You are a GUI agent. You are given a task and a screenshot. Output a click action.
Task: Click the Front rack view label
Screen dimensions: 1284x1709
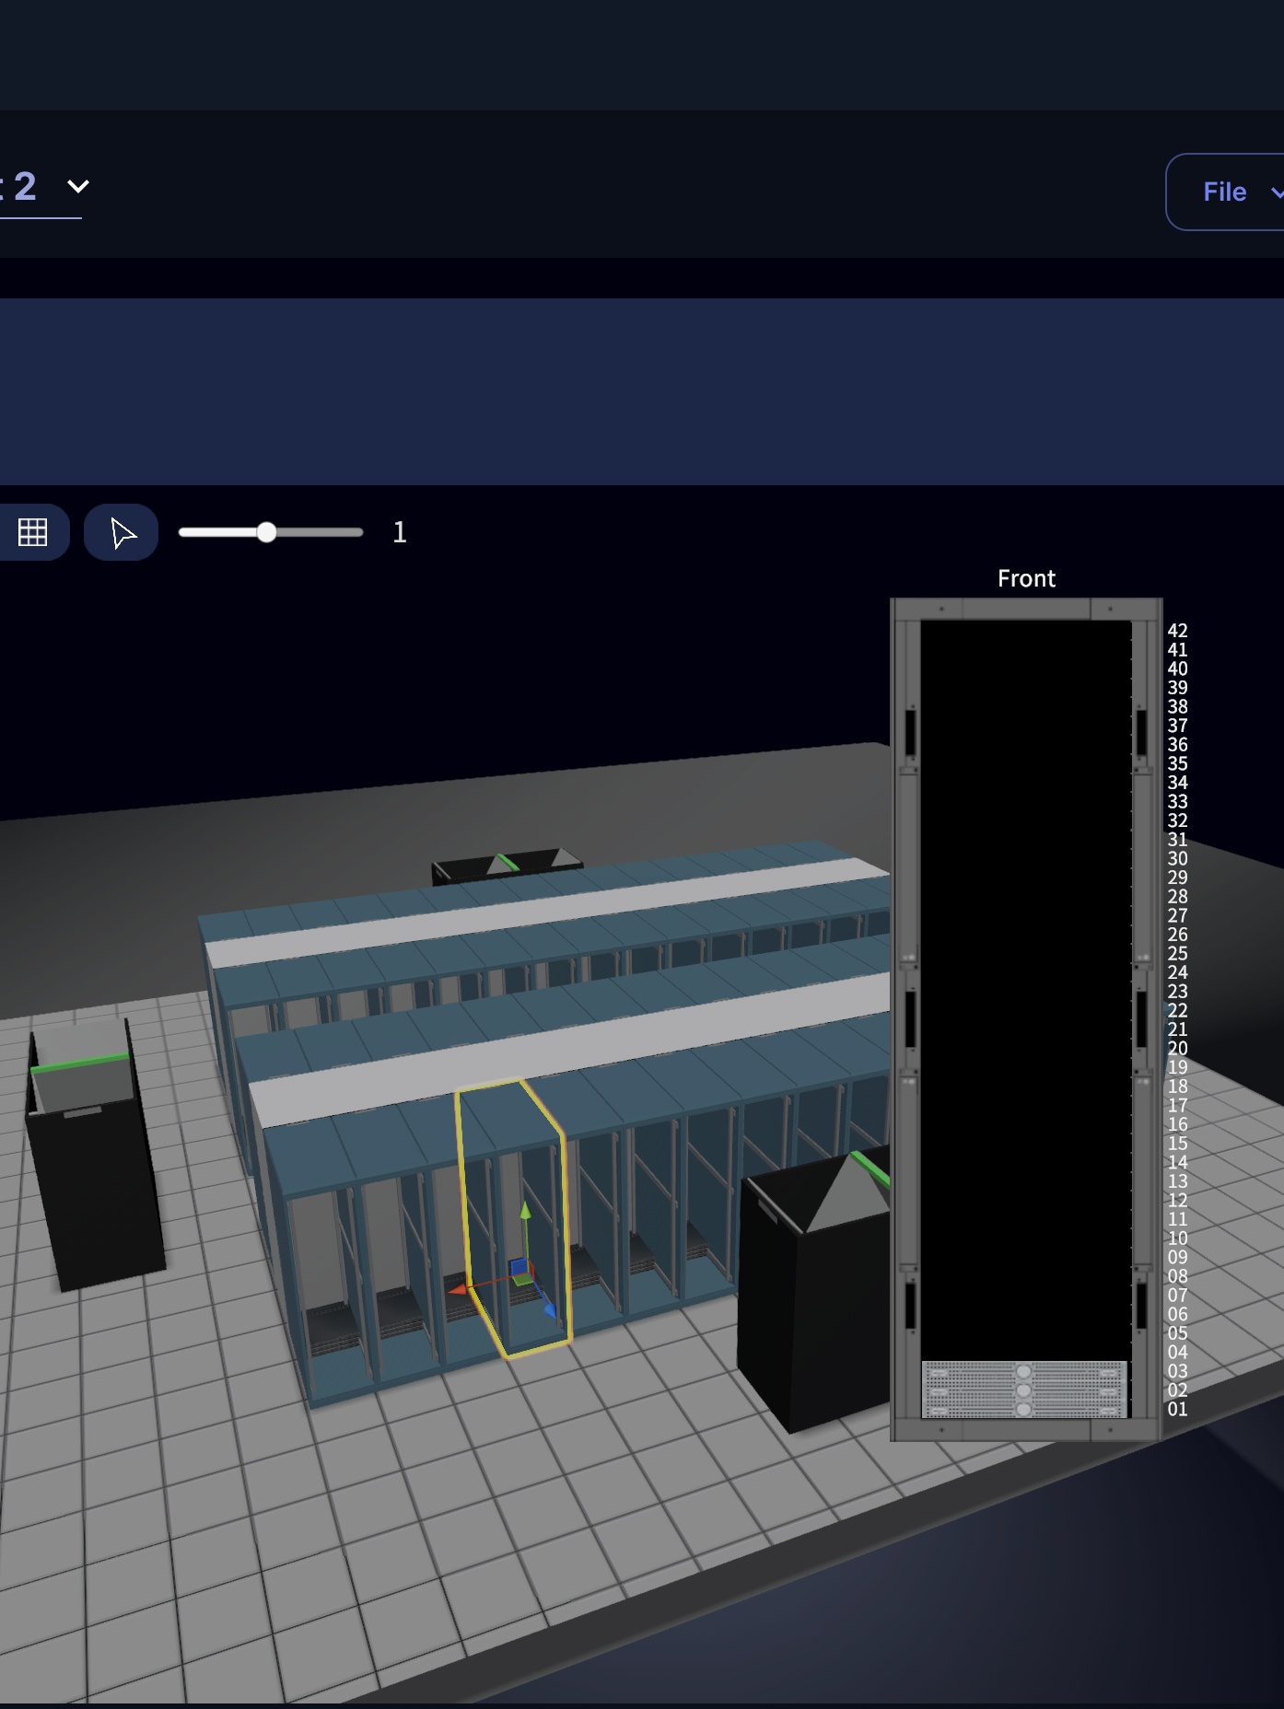pyautogui.click(x=1026, y=578)
